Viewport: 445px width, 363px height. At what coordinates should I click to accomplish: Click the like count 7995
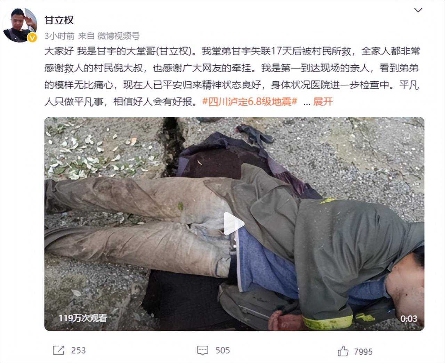363,352
